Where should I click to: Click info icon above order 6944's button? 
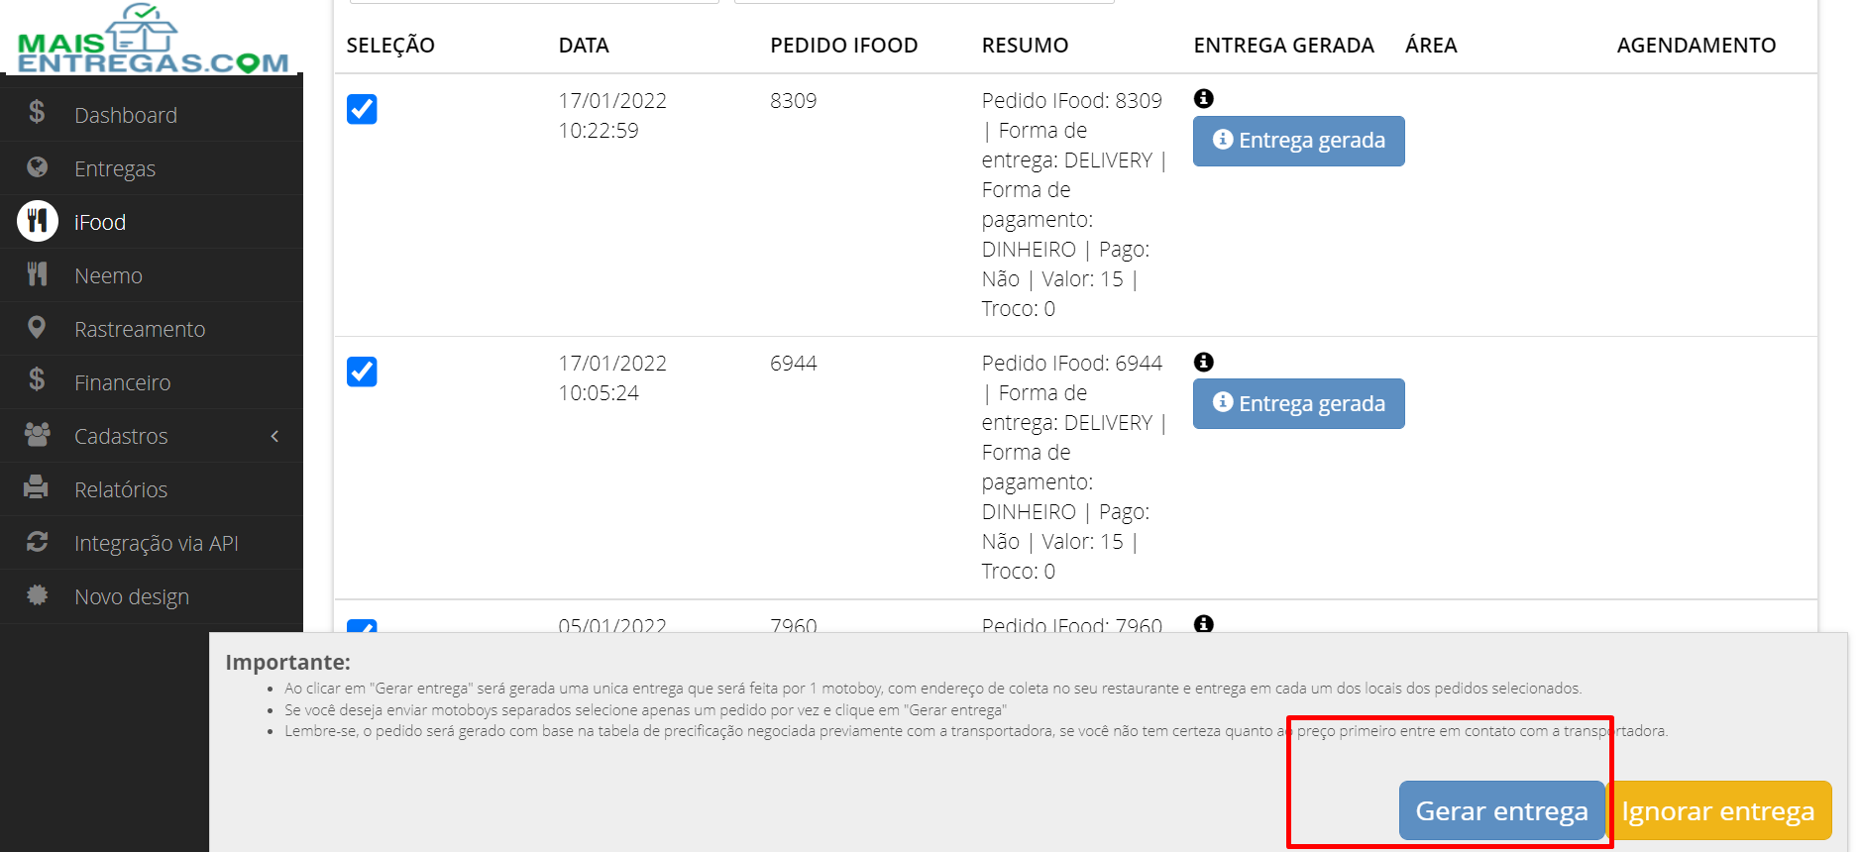point(1204,362)
